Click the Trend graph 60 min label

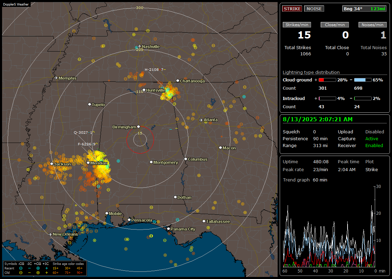pyautogui.click(x=305, y=180)
